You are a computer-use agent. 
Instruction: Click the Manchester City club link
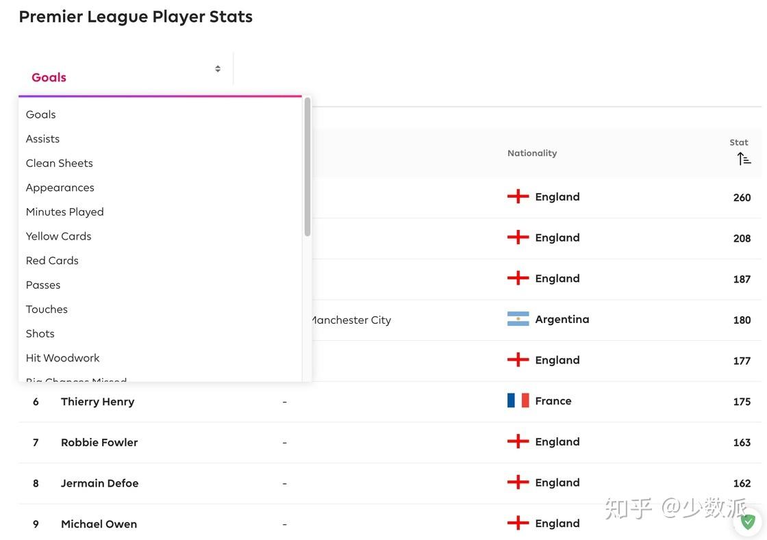pos(351,320)
